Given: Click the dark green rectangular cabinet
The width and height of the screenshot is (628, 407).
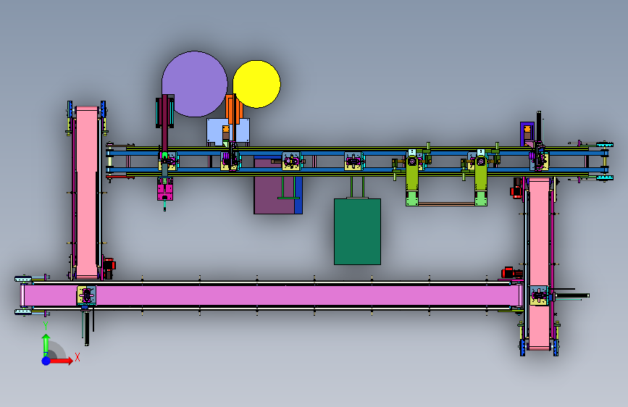Looking at the screenshot, I should pyautogui.click(x=357, y=232).
